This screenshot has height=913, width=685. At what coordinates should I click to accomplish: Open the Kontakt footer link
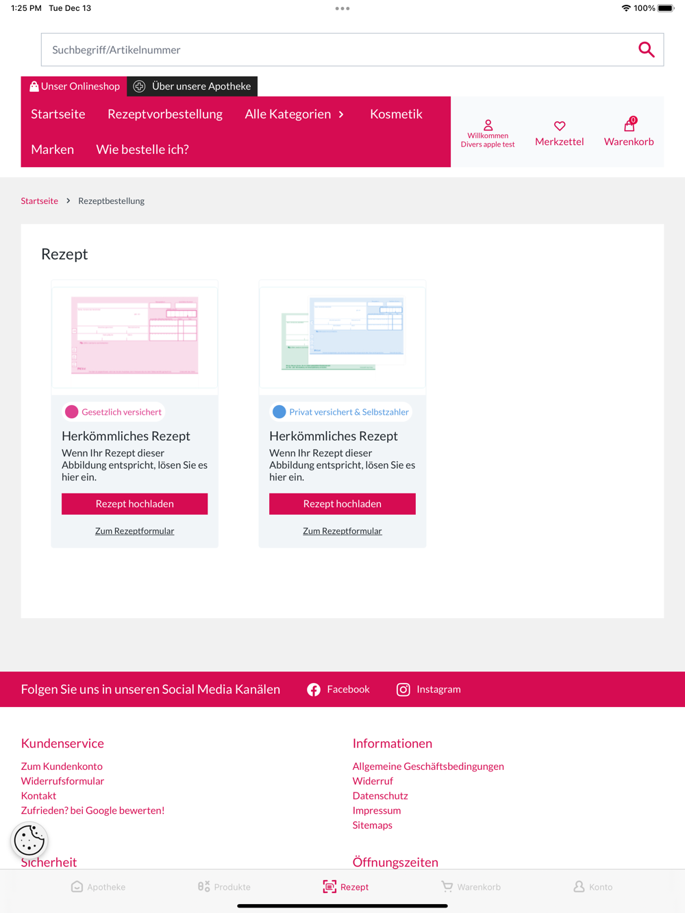point(38,795)
